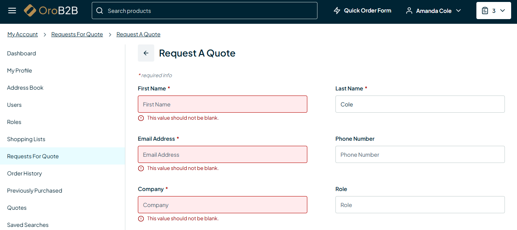Click the Quick Order Form lightning icon
The width and height of the screenshot is (517, 230).
(337, 11)
